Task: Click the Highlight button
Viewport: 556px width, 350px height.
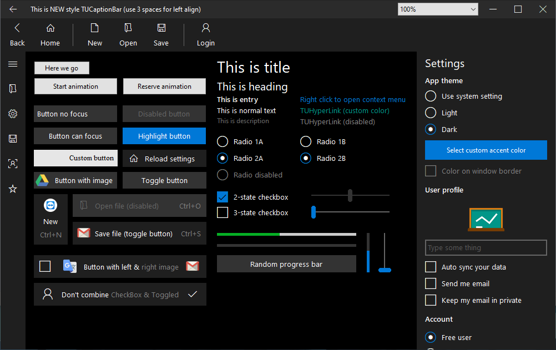Action: [164, 136]
